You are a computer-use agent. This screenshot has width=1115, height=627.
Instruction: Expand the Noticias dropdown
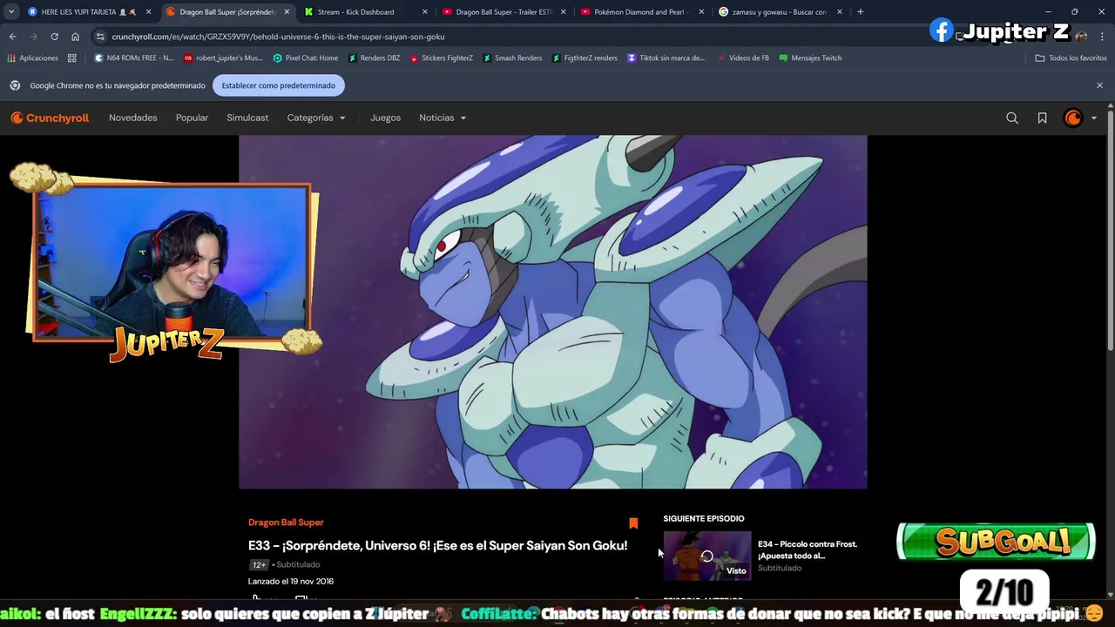[x=443, y=118]
